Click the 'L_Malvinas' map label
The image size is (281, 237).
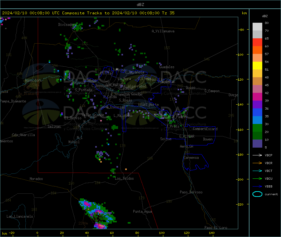tap(123, 116)
